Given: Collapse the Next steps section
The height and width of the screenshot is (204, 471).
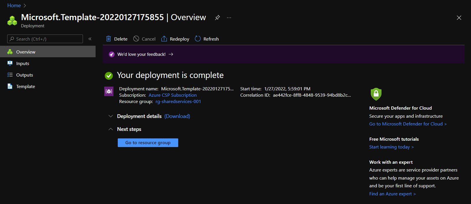Looking at the screenshot, I should (111, 129).
